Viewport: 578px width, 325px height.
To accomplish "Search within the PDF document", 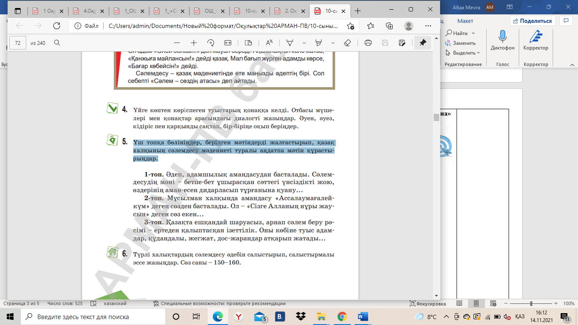I will point(57,43).
